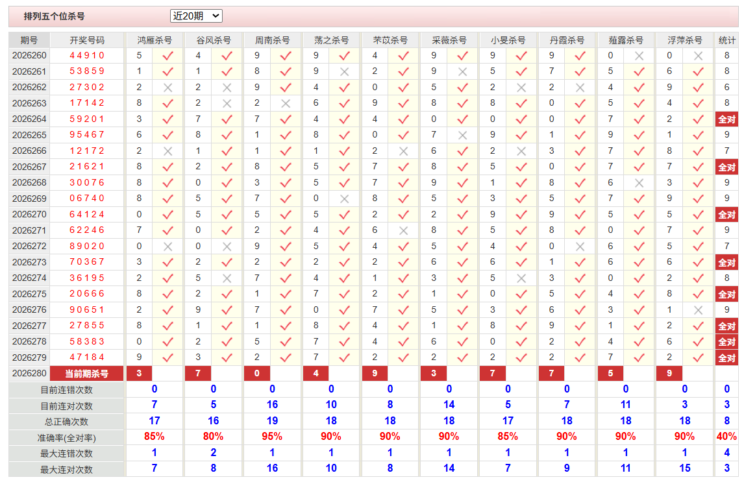The height and width of the screenshot is (484, 744).
Task: Click the 全对 badge in row 2026279
Action: point(726,358)
